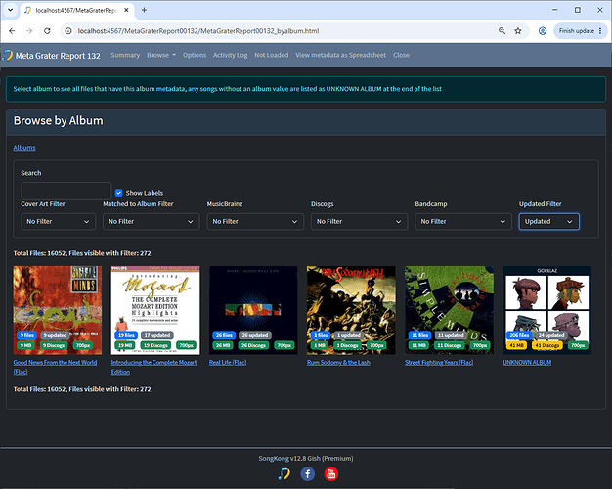Click the Finish update button

pyautogui.click(x=580, y=31)
